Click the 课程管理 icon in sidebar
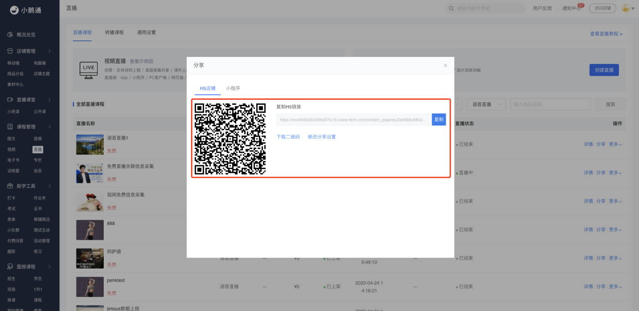 pos(10,127)
